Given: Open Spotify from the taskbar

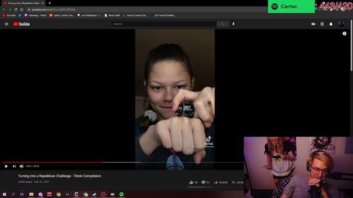Looking at the screenshot, I should coord(121,194).
